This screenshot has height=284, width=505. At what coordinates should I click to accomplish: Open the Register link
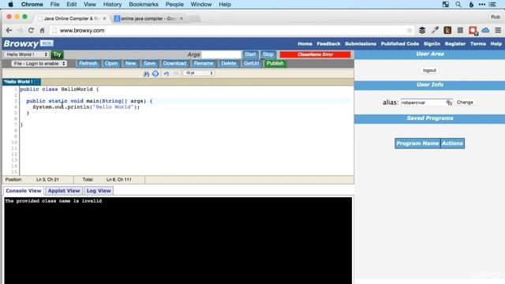pyautogui.click(x=455, y=44)
